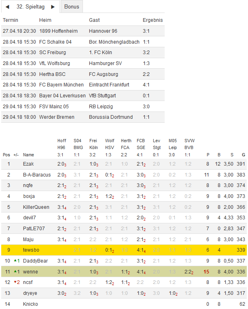Image resolution: width=248 pixels, height=309 pixels.
Task: Open player Knicko in last place
Action: point(30,304)
